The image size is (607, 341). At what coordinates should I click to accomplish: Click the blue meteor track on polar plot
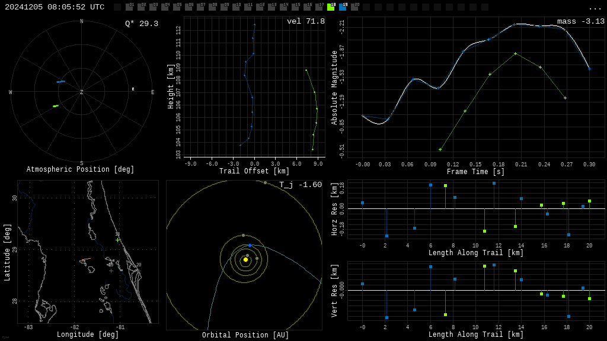pyautogui.click(x=61, y=82)
